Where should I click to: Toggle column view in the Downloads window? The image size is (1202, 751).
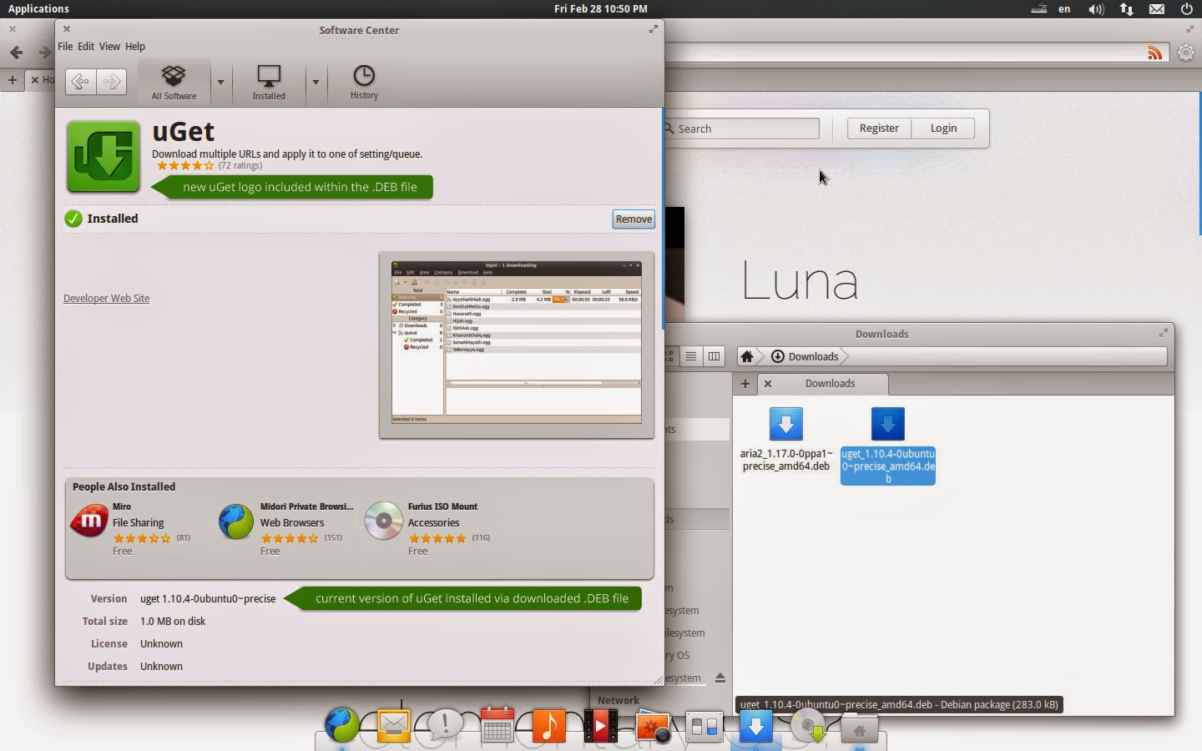click(x=714, y=356)
